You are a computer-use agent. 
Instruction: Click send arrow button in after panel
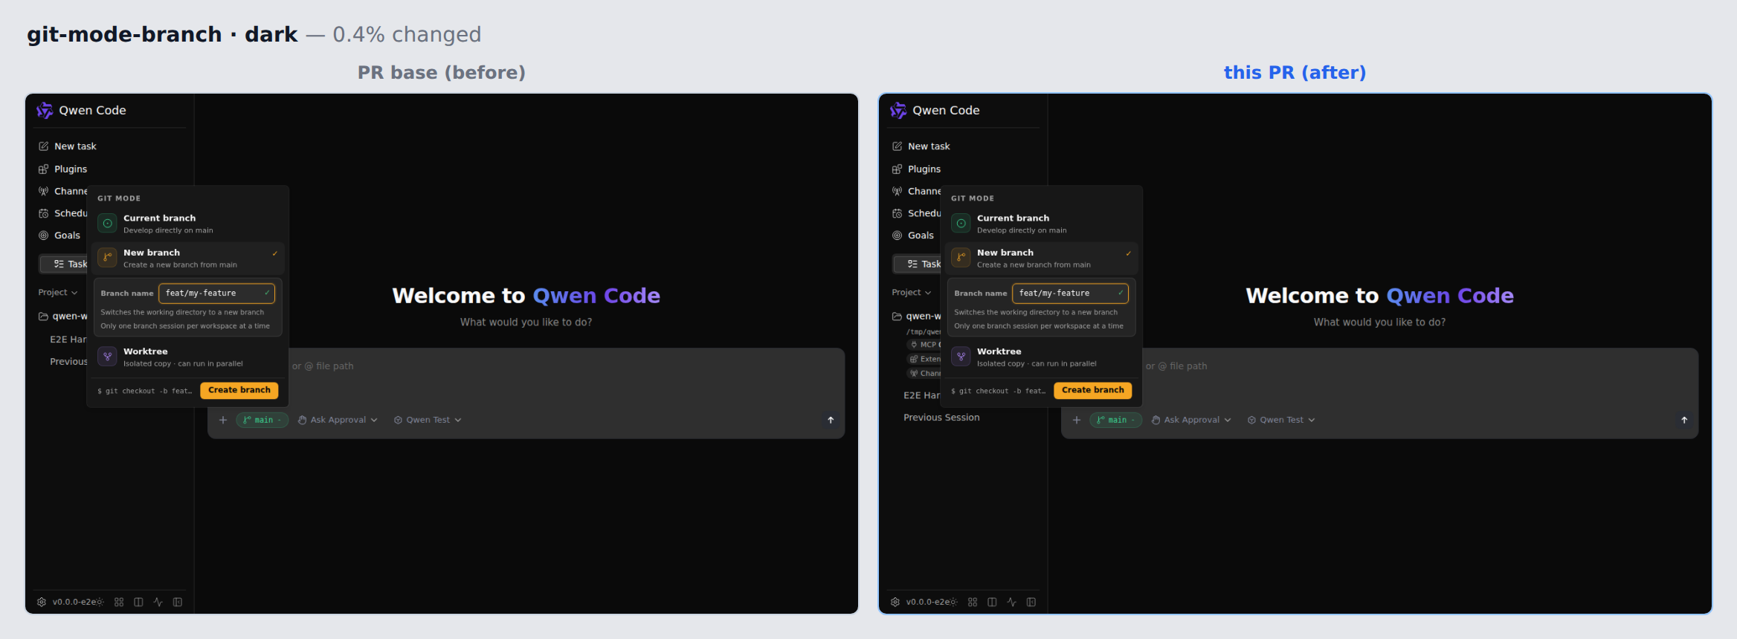click(1684, 420)
